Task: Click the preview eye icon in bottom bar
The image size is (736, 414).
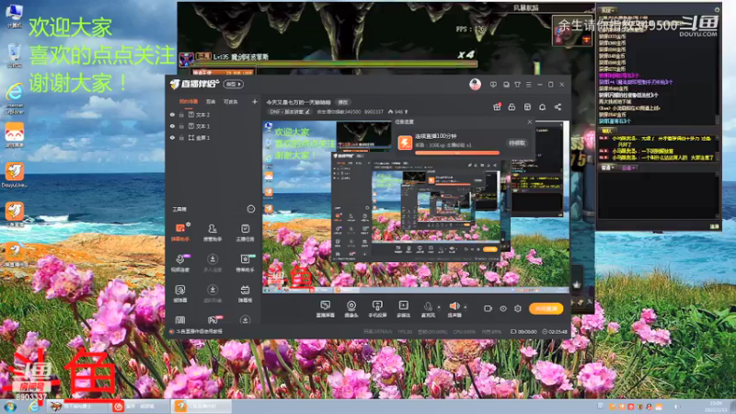Action: click(x=503, y=308)
